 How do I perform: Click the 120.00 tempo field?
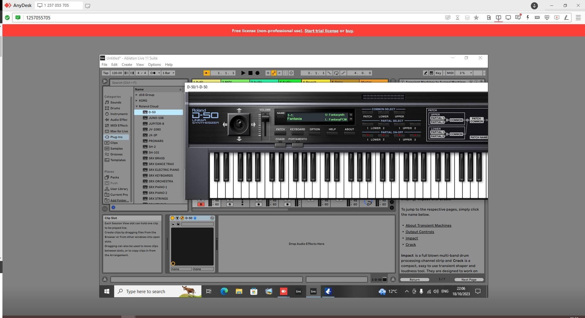tap(117, 73)
